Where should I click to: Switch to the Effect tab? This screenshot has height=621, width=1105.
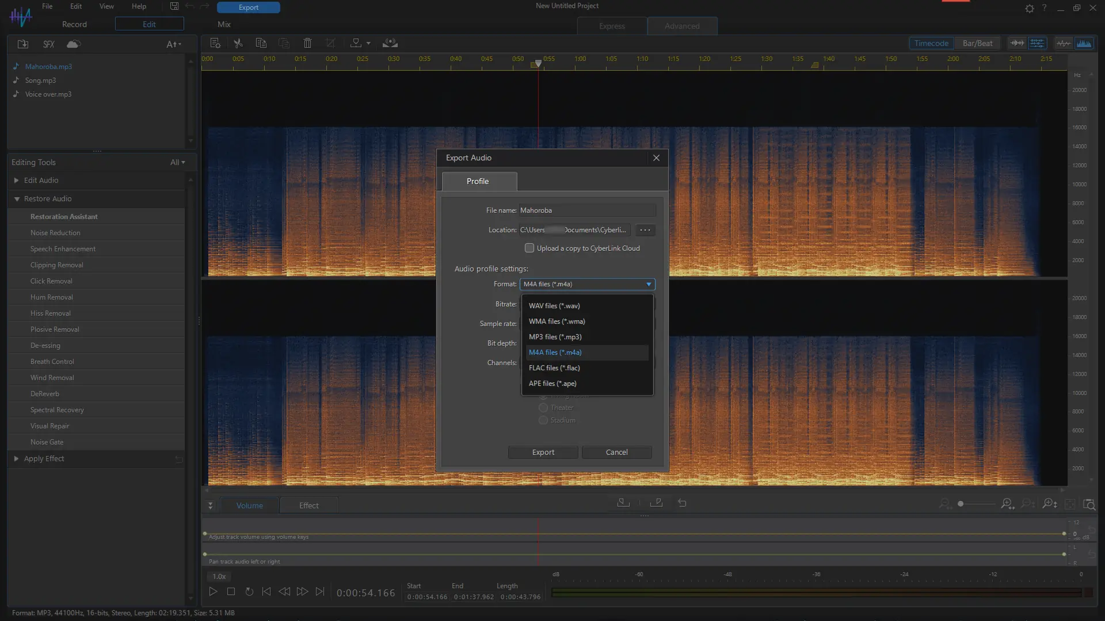308,505
